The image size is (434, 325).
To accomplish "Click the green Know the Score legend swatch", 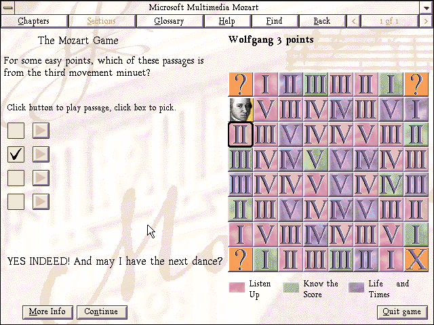I will pyautogui.click(x=291, y=287).
